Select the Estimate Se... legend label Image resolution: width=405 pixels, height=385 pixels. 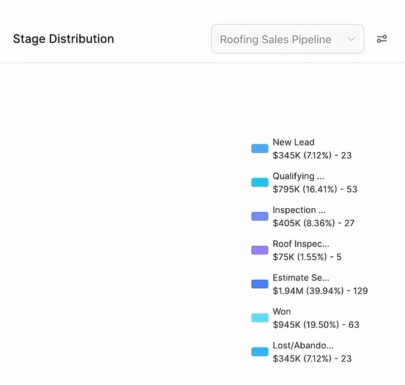[300, 278]
